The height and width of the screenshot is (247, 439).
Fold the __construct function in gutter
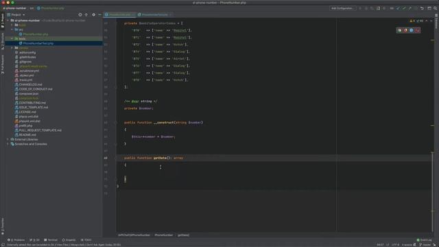coord(116,122)
